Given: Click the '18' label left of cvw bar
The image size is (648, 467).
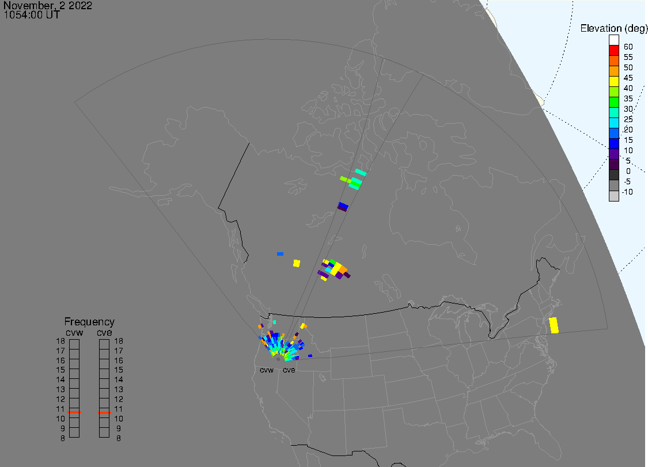Looking at the screenshot, I should pos(60,341).
